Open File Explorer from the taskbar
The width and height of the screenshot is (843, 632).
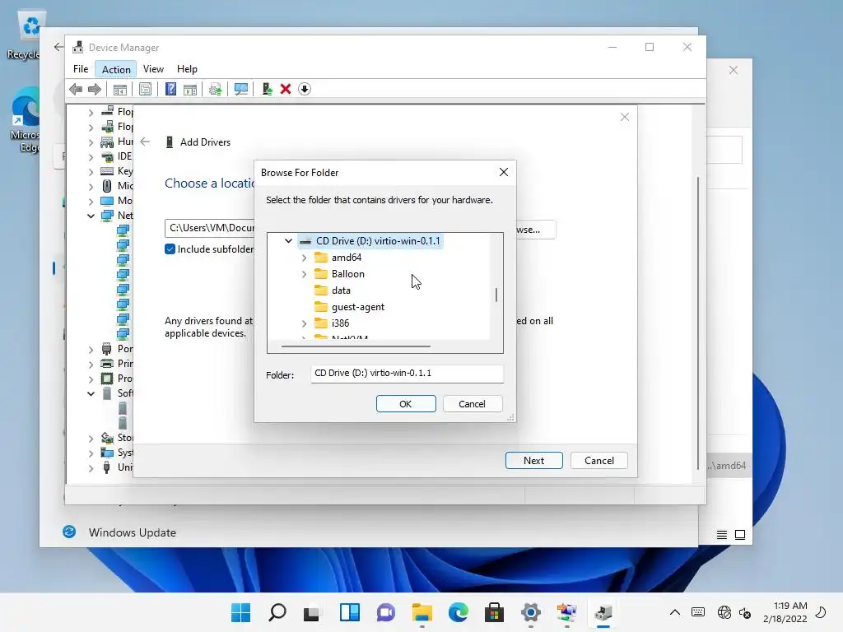(422, 612)
